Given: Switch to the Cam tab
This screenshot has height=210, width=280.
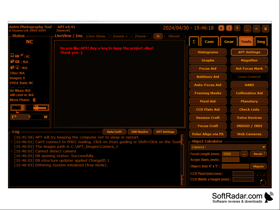Looking at the screenshot, I should coord(209,42).
